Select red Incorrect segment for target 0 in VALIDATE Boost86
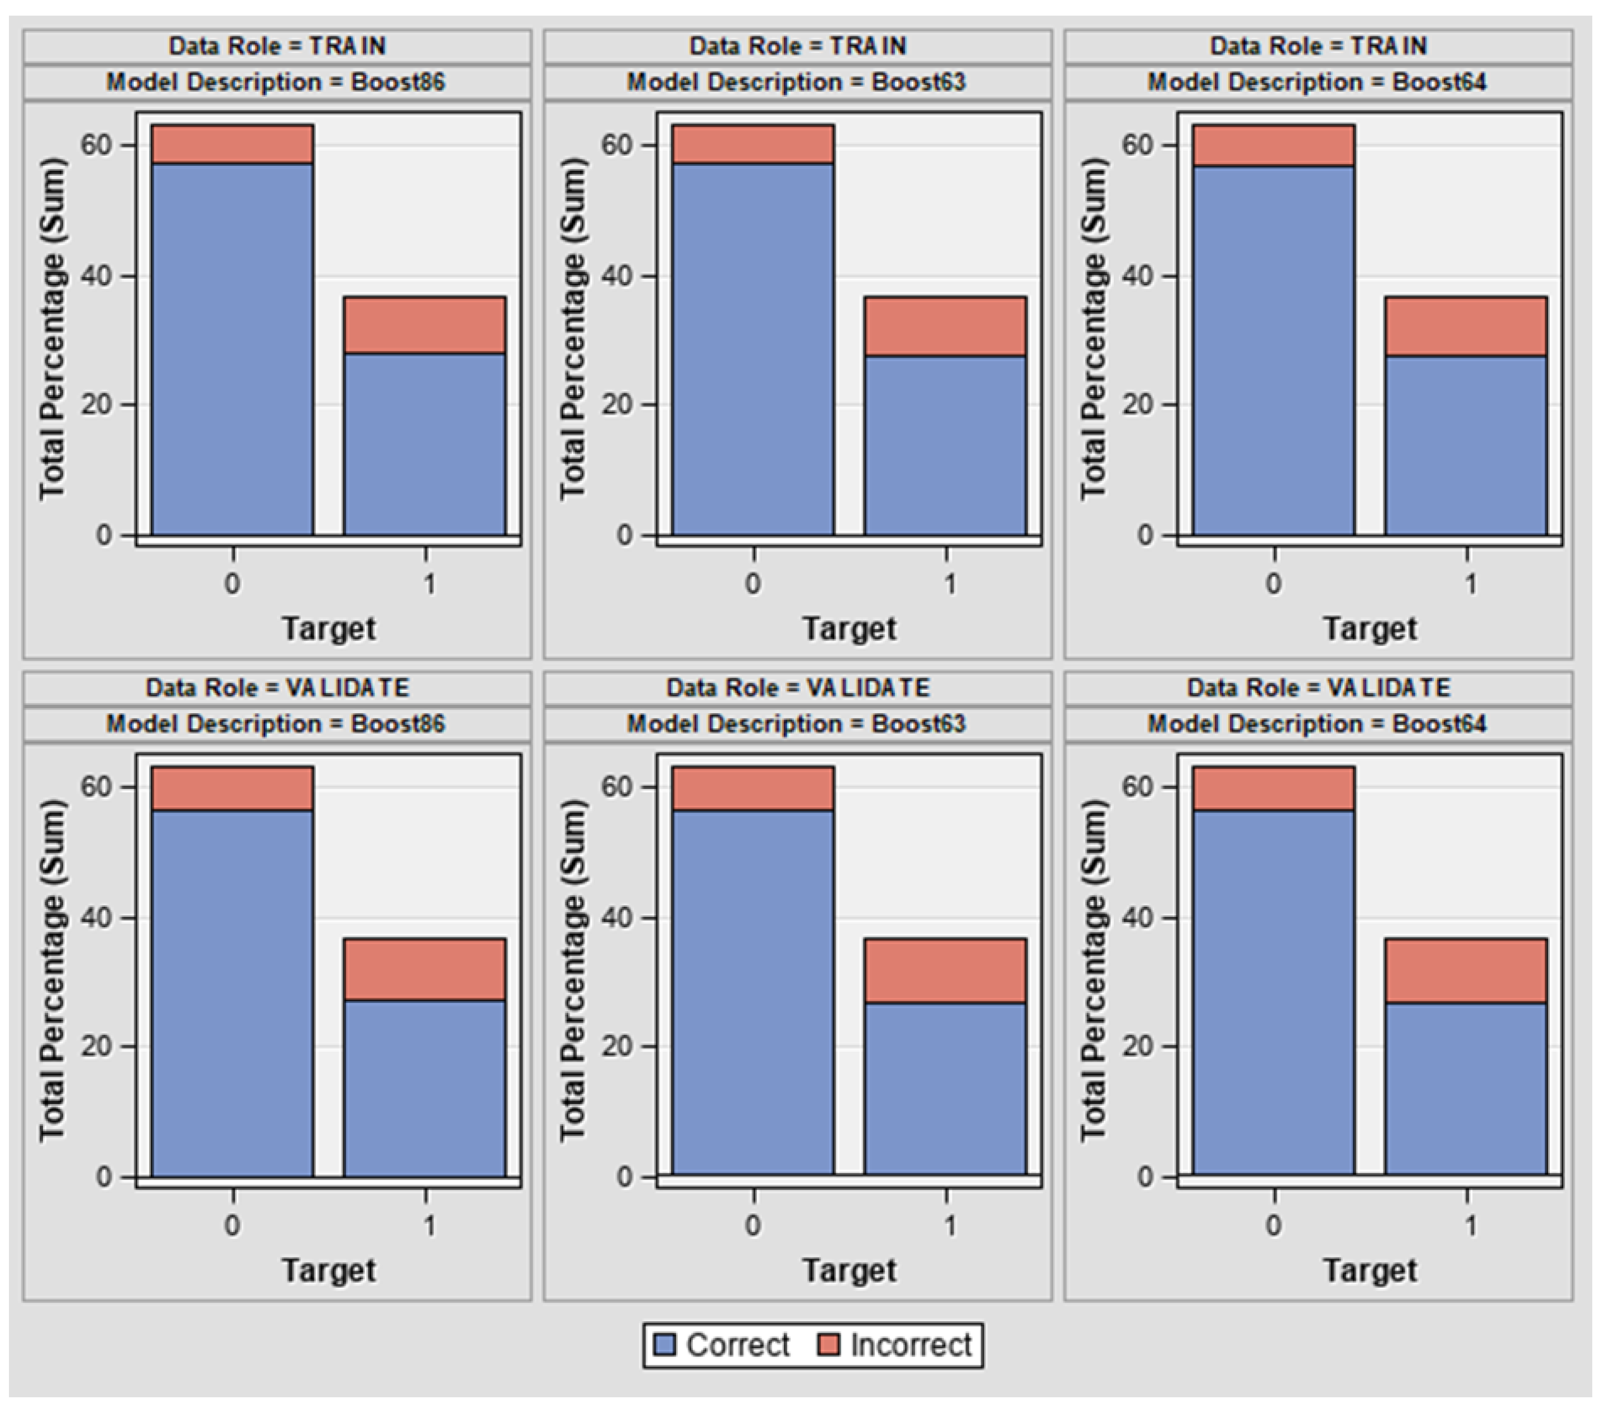Image resolution: width=1604 pixels, height=1409 pixels. point(232,788)
